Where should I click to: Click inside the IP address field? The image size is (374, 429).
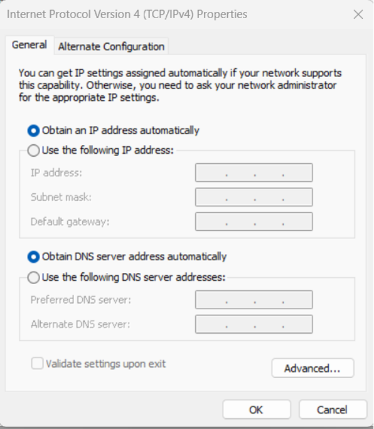pos(254,172)
